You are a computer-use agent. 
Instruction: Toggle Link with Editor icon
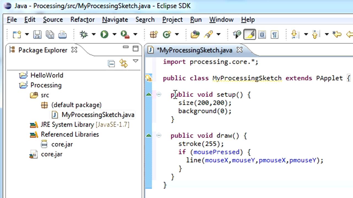(124, 64)
